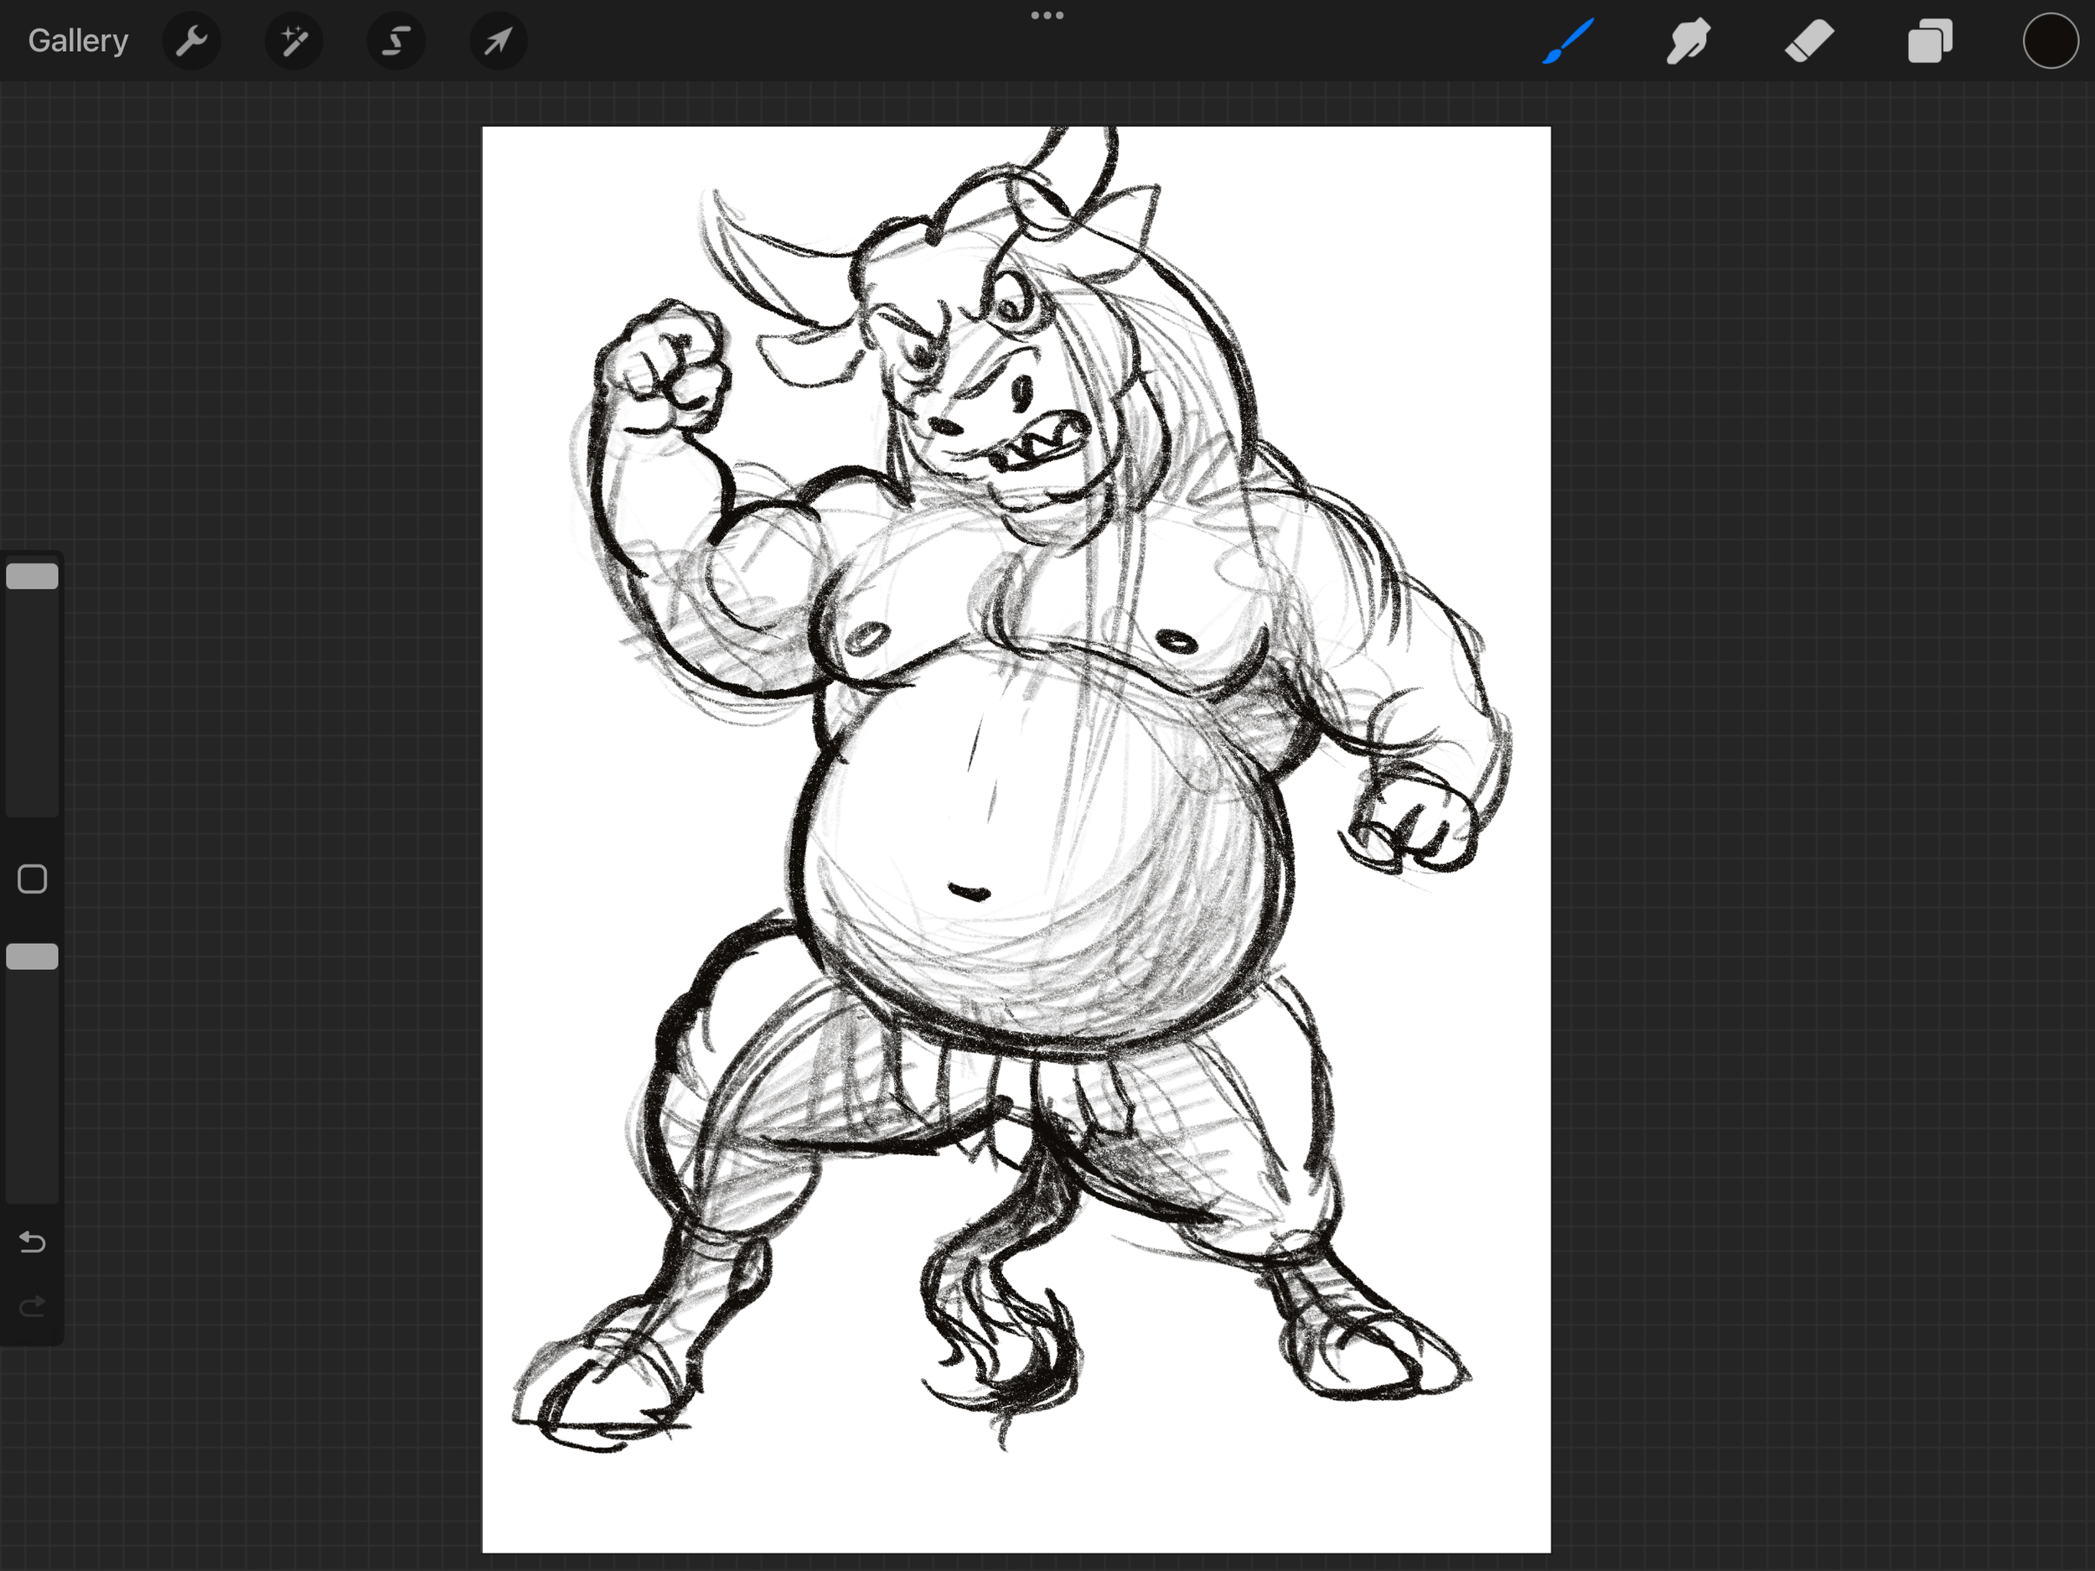The image size is (2095, 1571).
Task: Tap the three-dot multitasking menu
Action: [1047, 15]
